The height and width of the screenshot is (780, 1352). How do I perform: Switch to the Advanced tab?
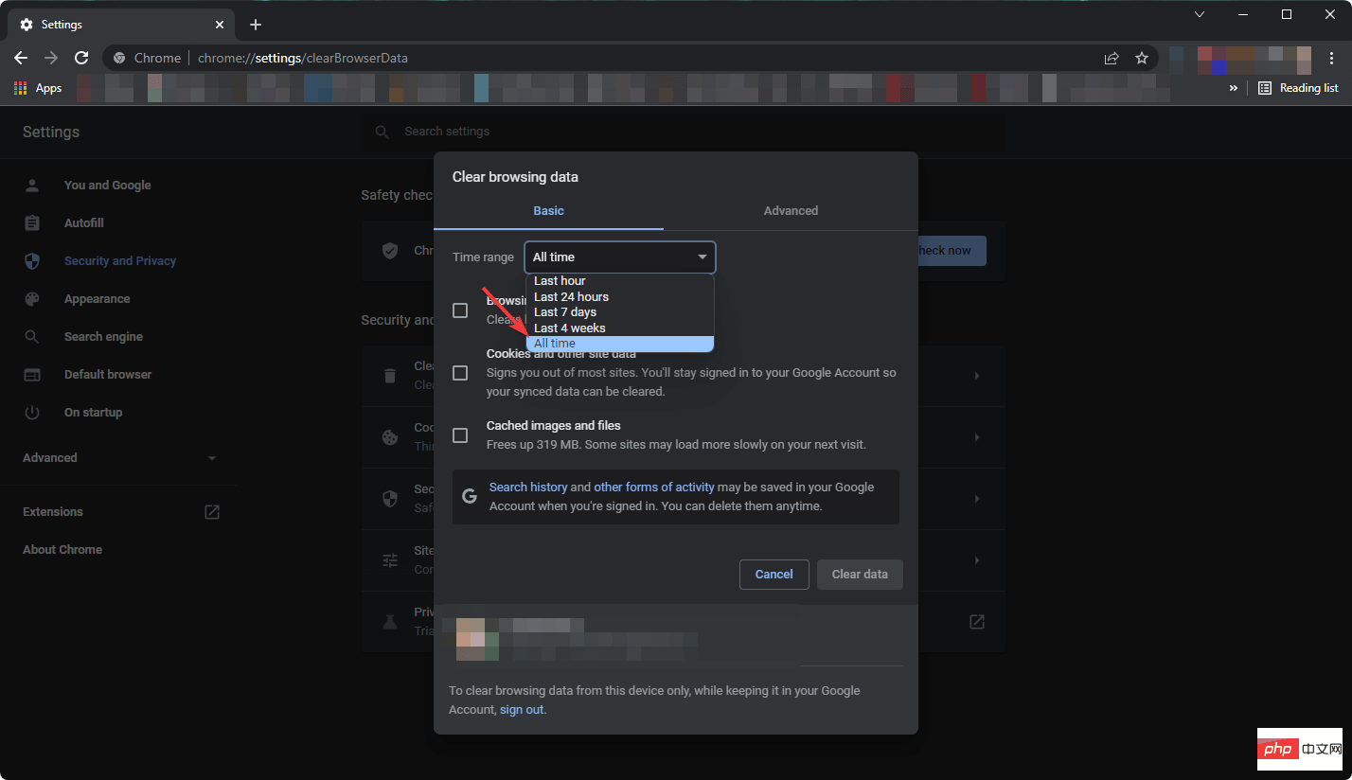pyautogui.click(x=791, y=211)
